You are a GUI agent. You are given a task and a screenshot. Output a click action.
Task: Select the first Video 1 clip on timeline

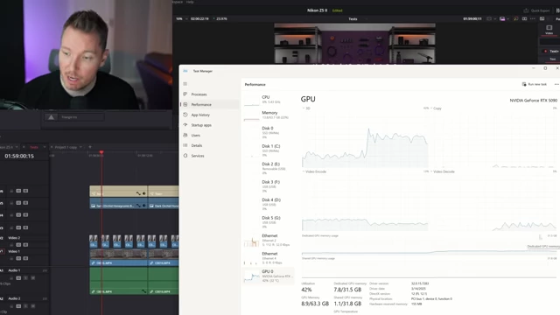click(118, 257)
